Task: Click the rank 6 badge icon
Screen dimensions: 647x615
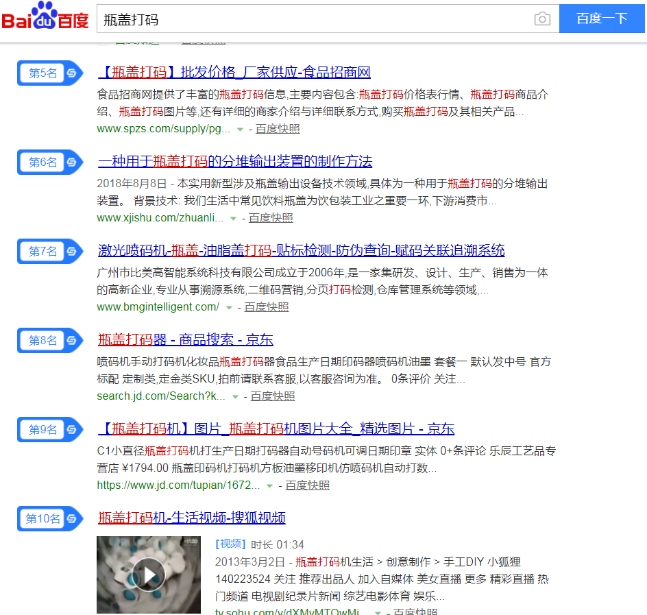Action: pos(72,162)
